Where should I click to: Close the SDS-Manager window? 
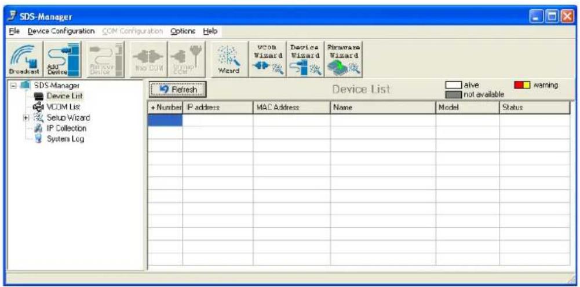(x=567, y=17)
